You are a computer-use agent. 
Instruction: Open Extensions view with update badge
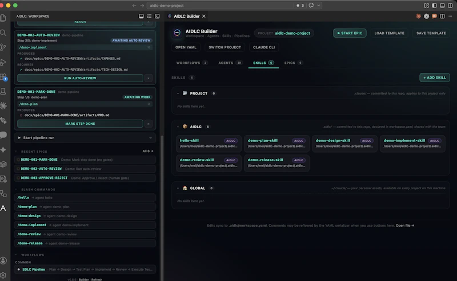3,77
